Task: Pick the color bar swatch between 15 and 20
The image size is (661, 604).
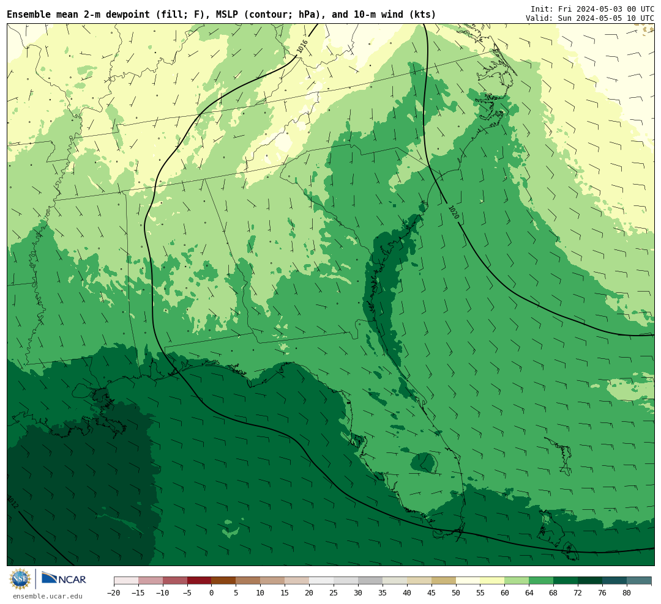Action: point(297,581)
